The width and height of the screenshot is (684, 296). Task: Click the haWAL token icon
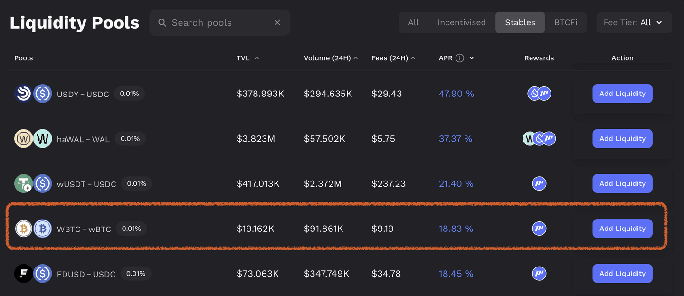23,139
